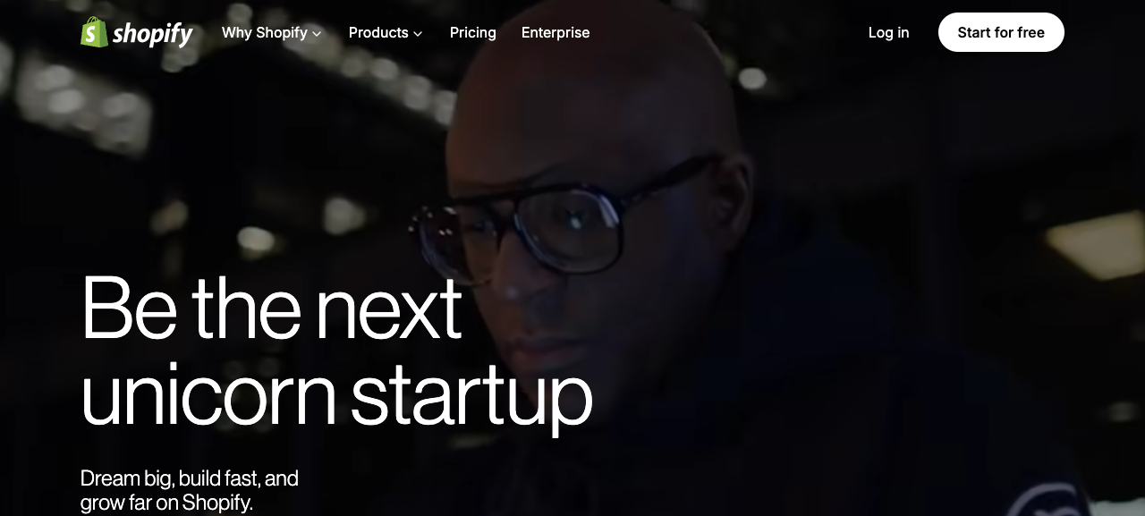Click the letter "s" in the shopify wordmark
This screenshot has height=516, width=1145.
click(119, 36)
